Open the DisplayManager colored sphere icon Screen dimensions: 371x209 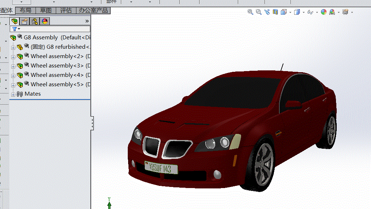45,21
